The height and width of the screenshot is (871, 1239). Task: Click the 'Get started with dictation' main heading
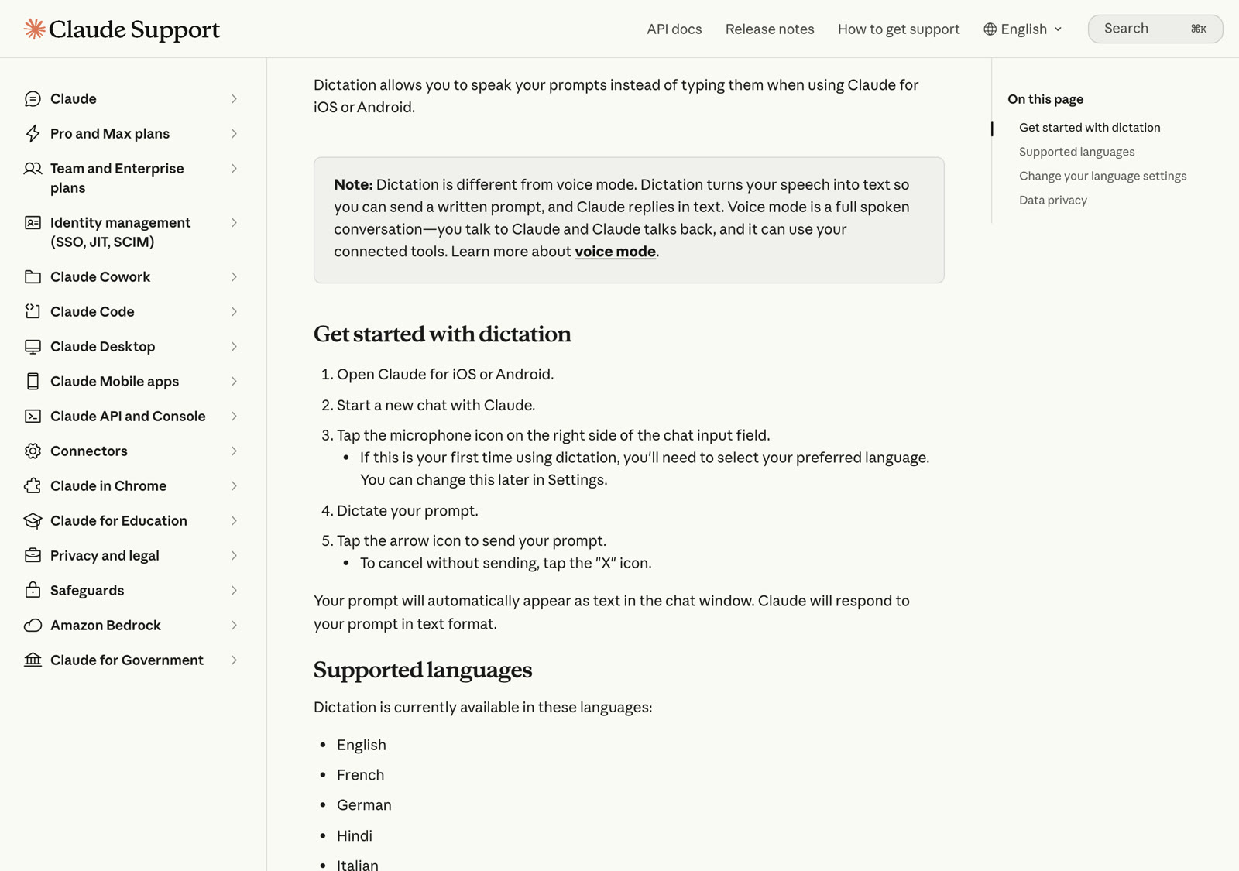coord(442,334)
